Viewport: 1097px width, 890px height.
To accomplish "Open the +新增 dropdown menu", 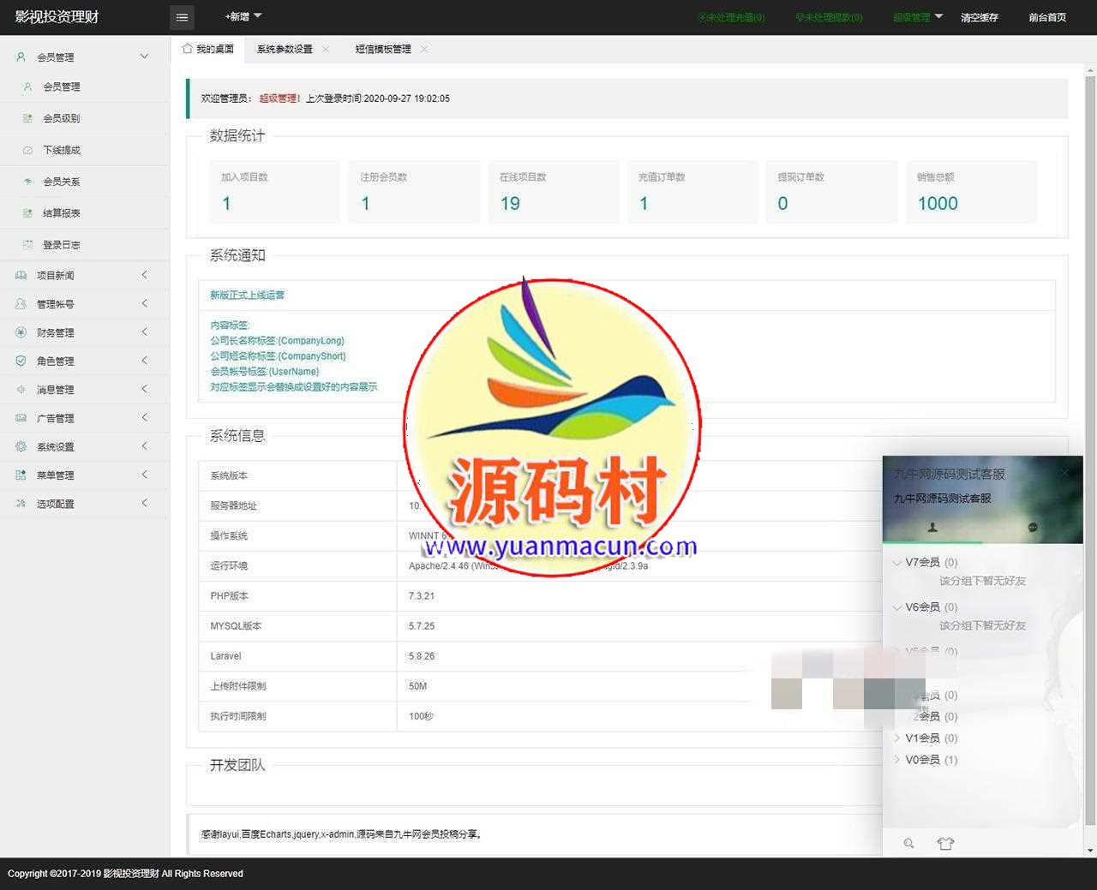I will click(243, 16).
